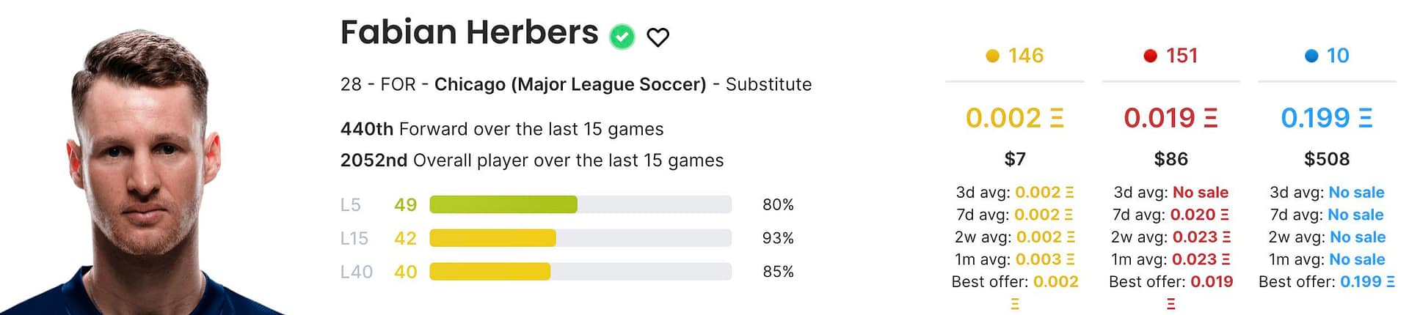Click the blue Super Rare dot

click(x=1311, y=56)
